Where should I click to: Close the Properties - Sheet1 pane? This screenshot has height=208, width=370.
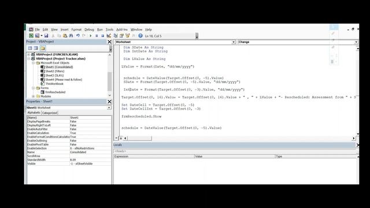tap(109, 102)
